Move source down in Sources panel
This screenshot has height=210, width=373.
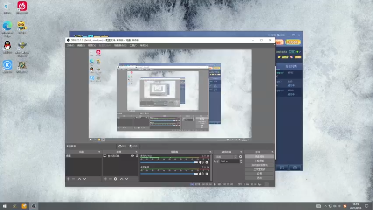[x=126, y=179]
